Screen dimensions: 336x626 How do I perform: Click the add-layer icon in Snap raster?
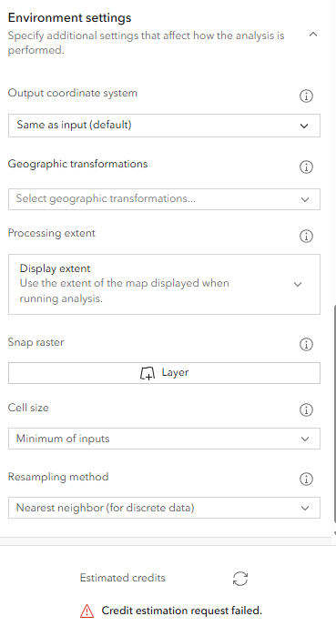(147, 373)
